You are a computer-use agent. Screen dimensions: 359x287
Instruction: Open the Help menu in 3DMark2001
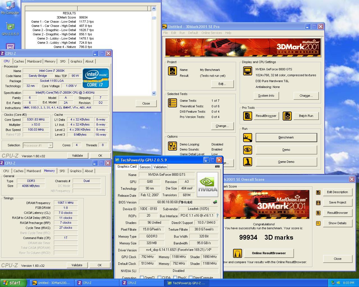pyautogui.click(x=228, y=33)
